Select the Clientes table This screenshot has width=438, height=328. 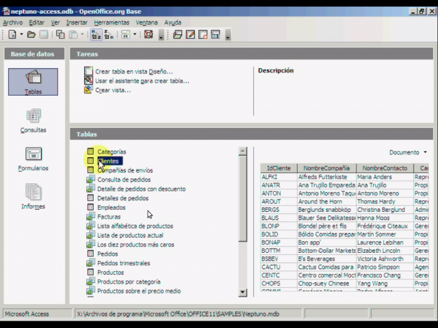click(109, 161)
